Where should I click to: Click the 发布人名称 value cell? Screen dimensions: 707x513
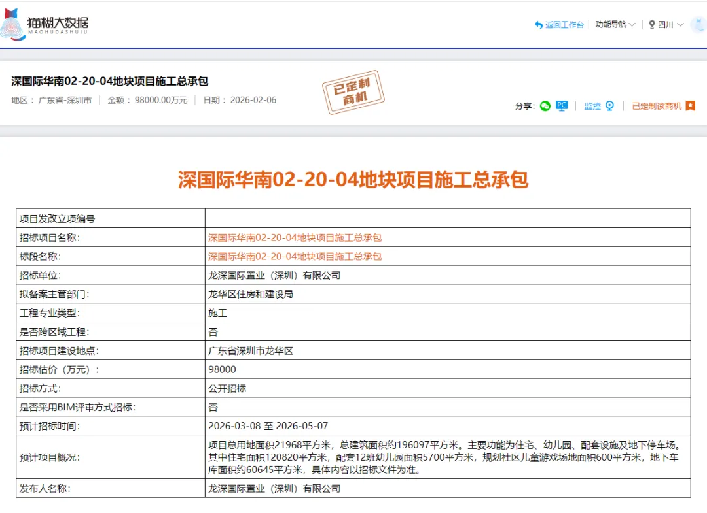[x=448, y=488]
